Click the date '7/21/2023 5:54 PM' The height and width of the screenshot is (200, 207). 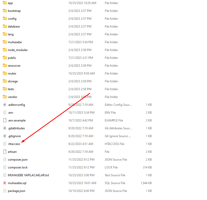[x=81, y=42]
